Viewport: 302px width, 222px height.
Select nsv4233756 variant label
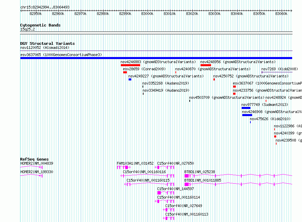[267, 90]
